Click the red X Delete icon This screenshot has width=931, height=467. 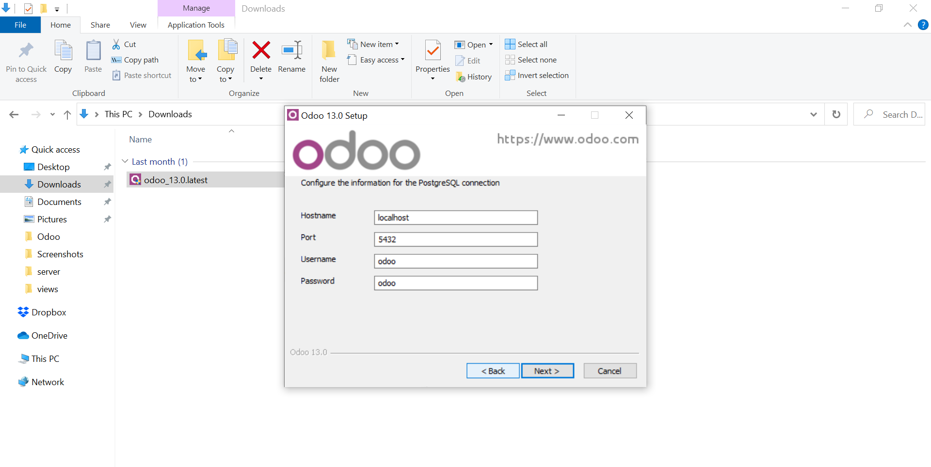click(x=261, y=50)
